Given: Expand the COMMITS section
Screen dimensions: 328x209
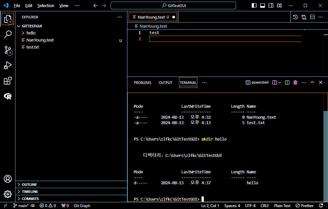Looking at the screenshot, I should [x=71, y=199].
